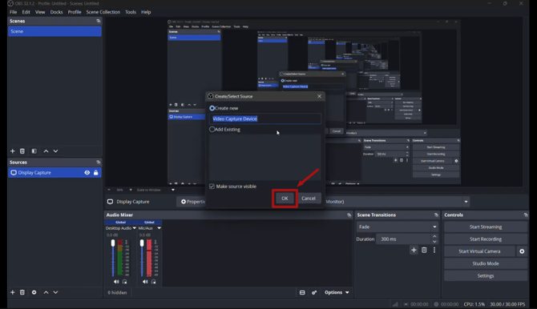537x309 pixels.
Task: Launch Start Virtual Camera
Action: [x=479, y=251]
